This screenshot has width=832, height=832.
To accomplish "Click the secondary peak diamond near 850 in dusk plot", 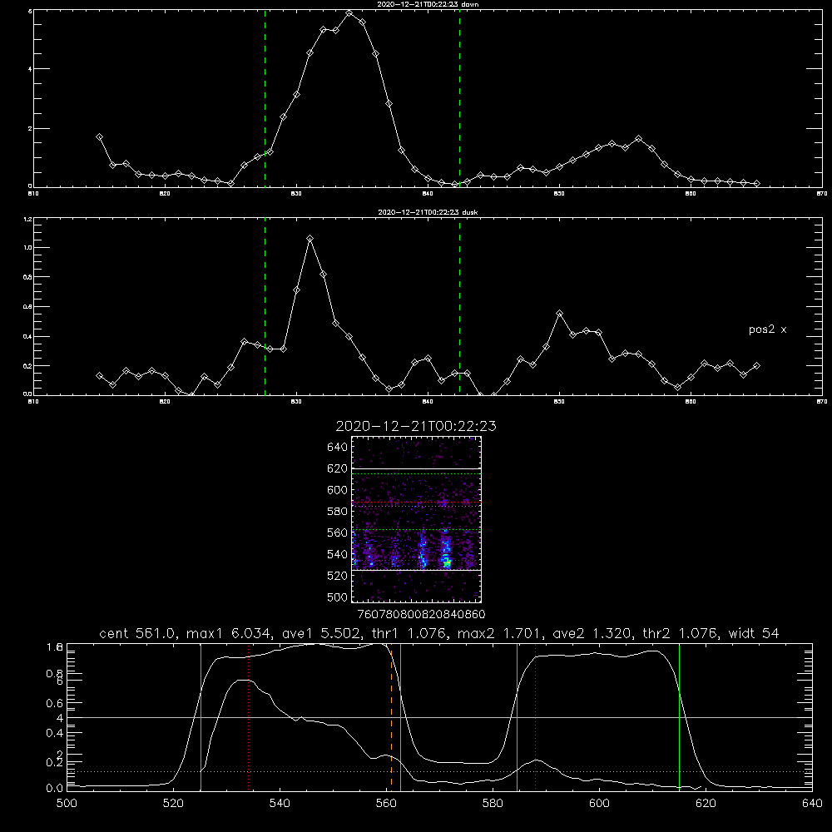I will coord(559,314).
